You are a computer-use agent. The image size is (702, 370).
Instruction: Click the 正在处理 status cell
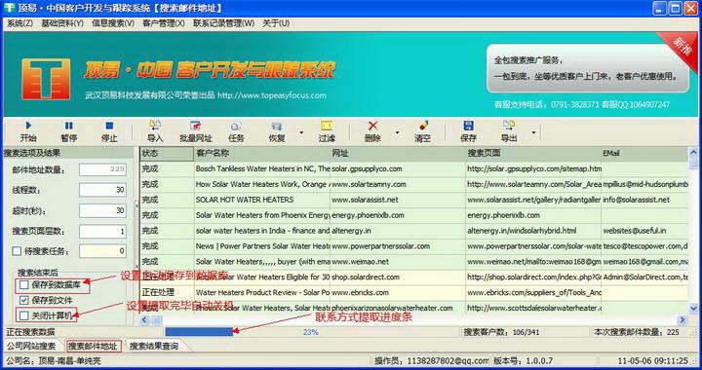[x=167, y=293]
